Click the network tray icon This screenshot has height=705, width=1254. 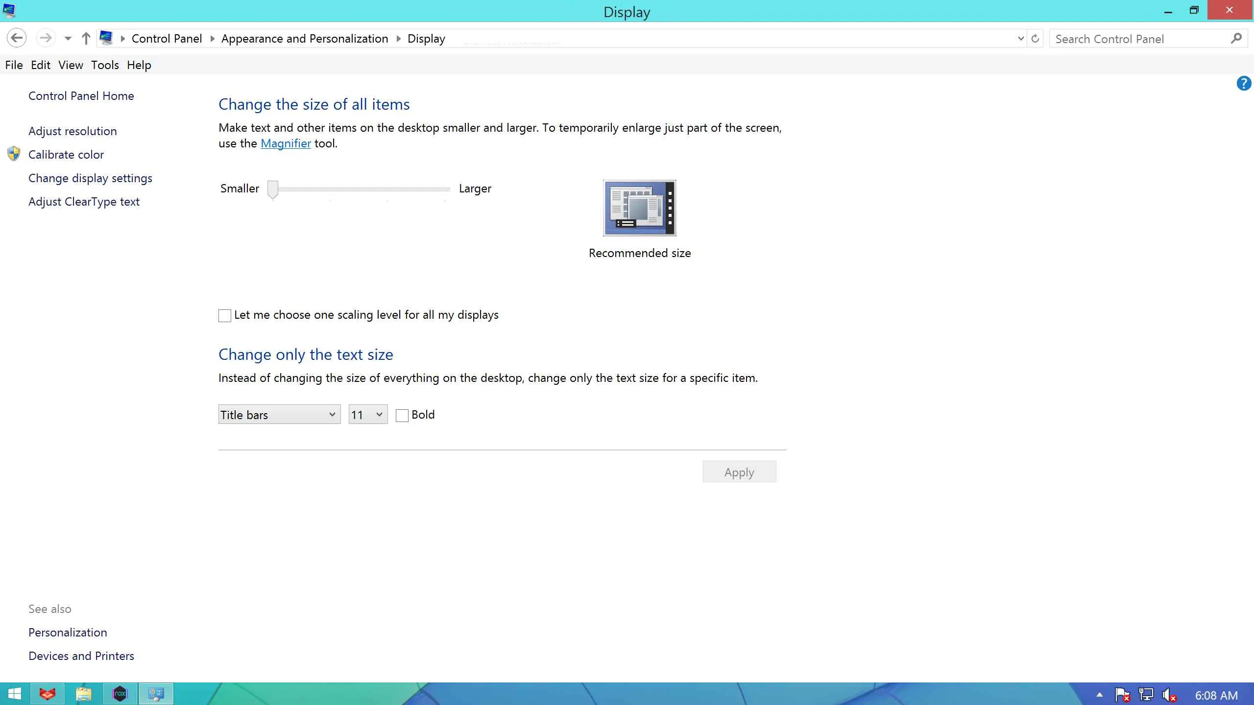coord(1146,695)
